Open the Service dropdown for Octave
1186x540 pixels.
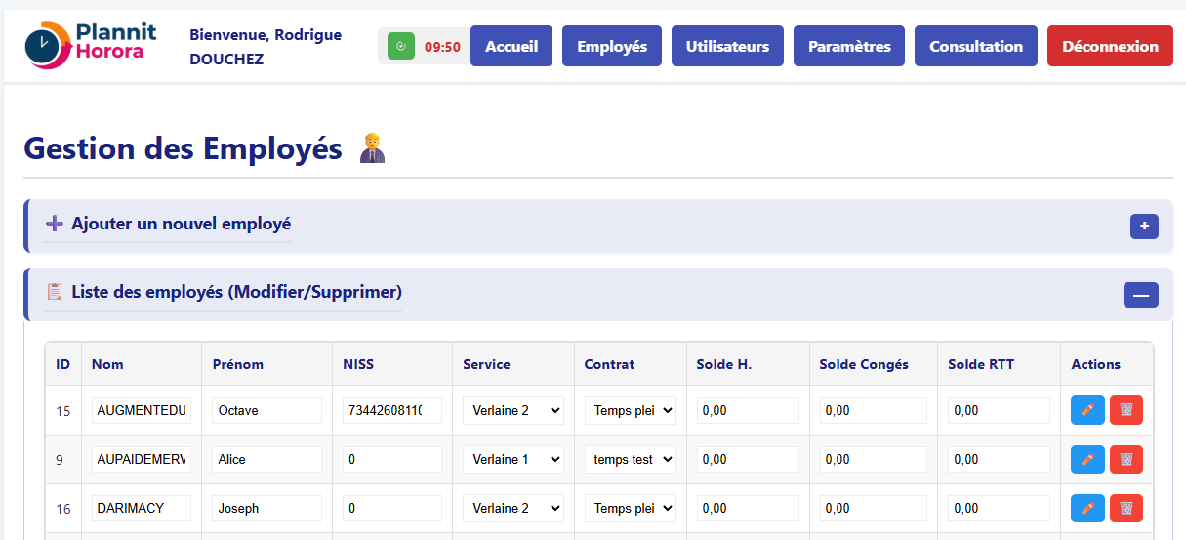pyautogui.click(x=513, y=411)
